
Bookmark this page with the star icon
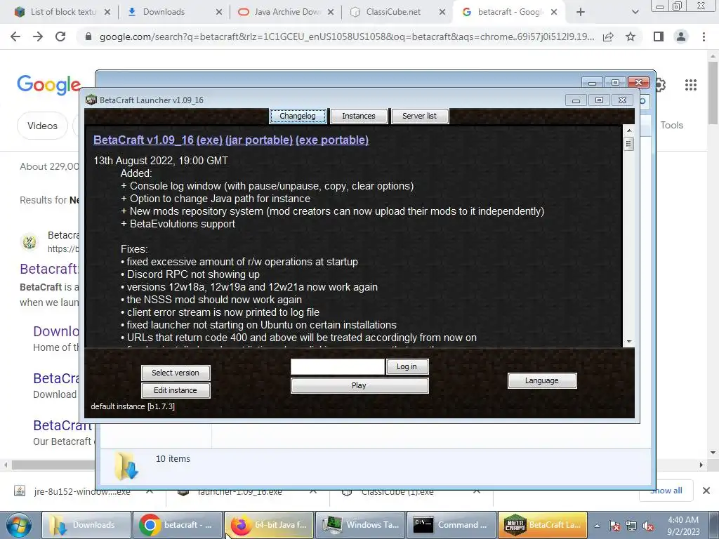pyautogui.click(x=631, y=36)
